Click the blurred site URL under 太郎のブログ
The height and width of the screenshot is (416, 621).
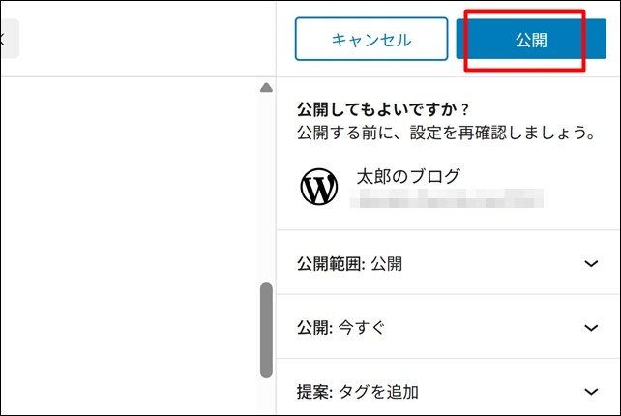coord(448,199)
